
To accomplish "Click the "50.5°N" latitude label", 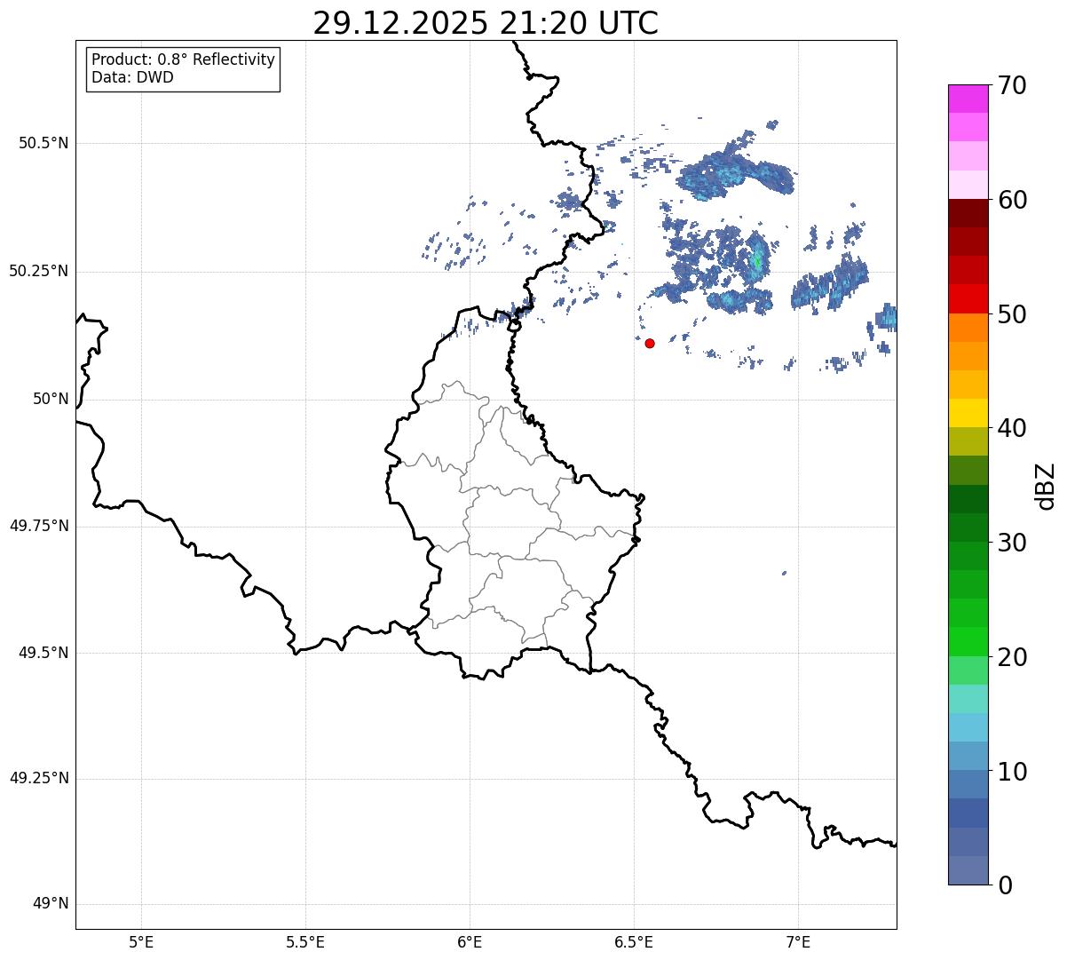I will [43, 143].
